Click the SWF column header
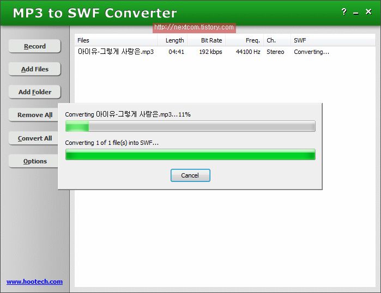This screenshot has width=381, height=293. pos(333,40)
